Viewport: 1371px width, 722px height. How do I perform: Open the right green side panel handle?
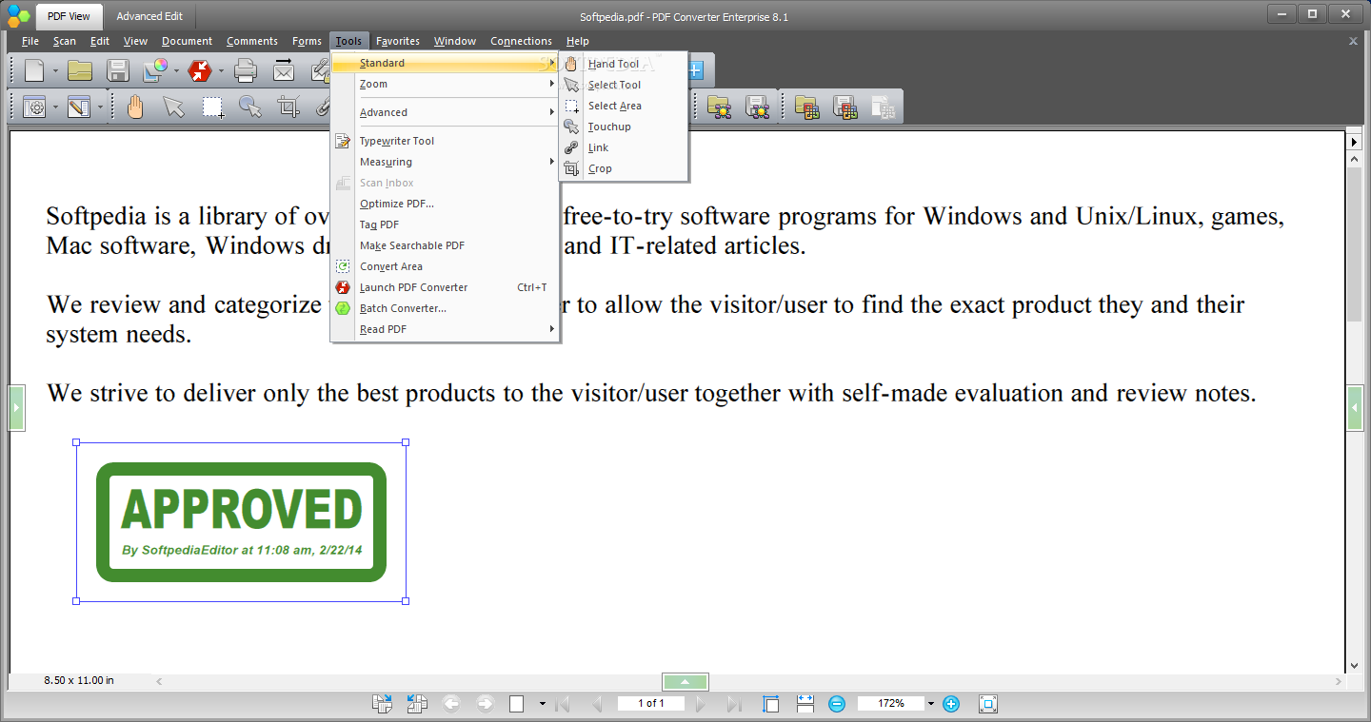click(1355, 408)
